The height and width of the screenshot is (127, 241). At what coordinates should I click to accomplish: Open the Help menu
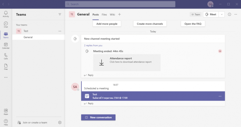[x=6, y=122]
